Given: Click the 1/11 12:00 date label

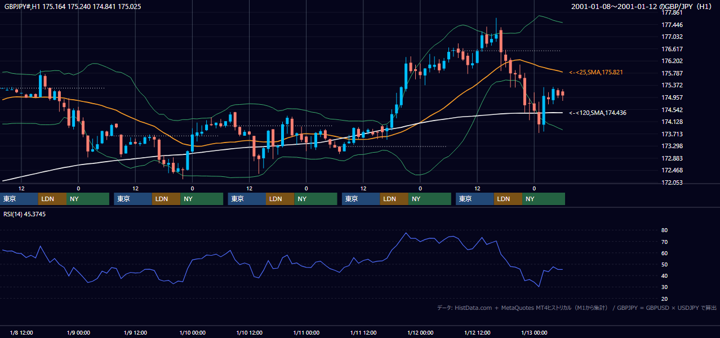Looking at the screenshot, I should 363,332.
